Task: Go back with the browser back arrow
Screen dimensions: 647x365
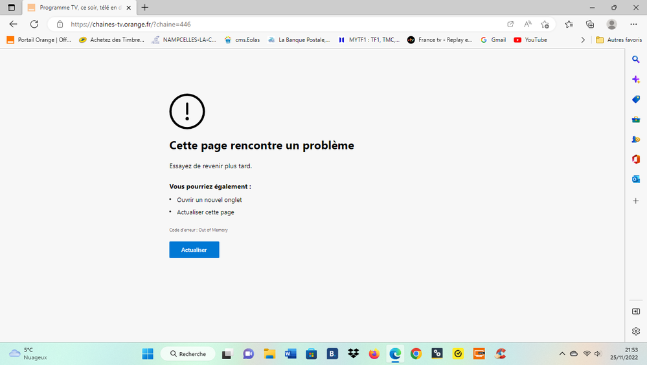Action: point(13,24)
